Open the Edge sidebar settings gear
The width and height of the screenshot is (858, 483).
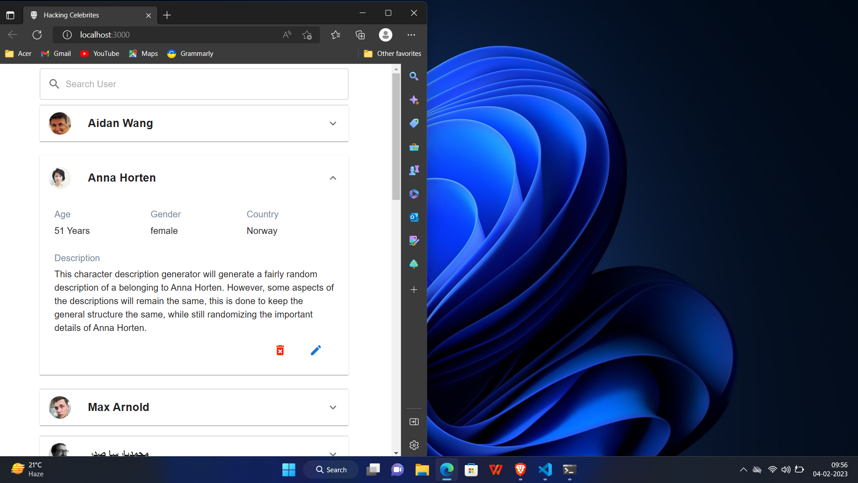click(x=414, y=445)
